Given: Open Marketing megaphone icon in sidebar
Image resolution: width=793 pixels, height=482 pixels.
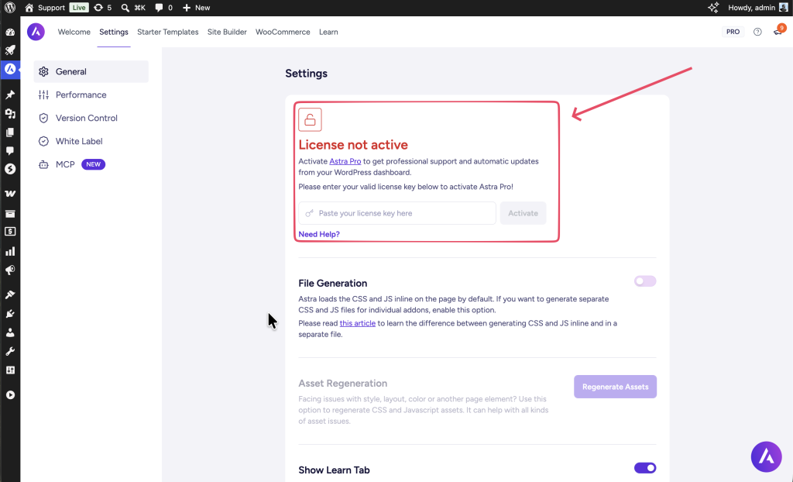Looking at the screenshot, I should pos(10,270).
